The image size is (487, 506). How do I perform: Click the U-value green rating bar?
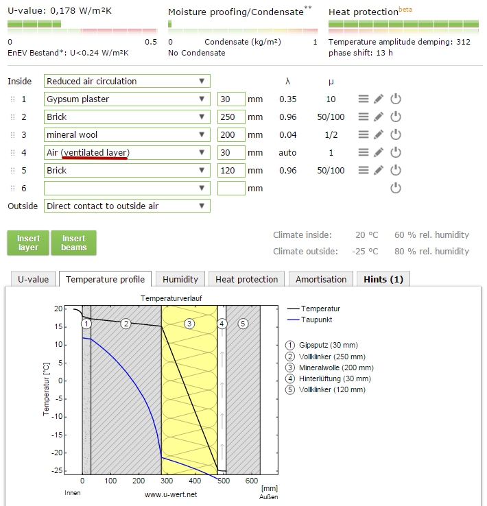pyautogui.click(x=34, y=23)
